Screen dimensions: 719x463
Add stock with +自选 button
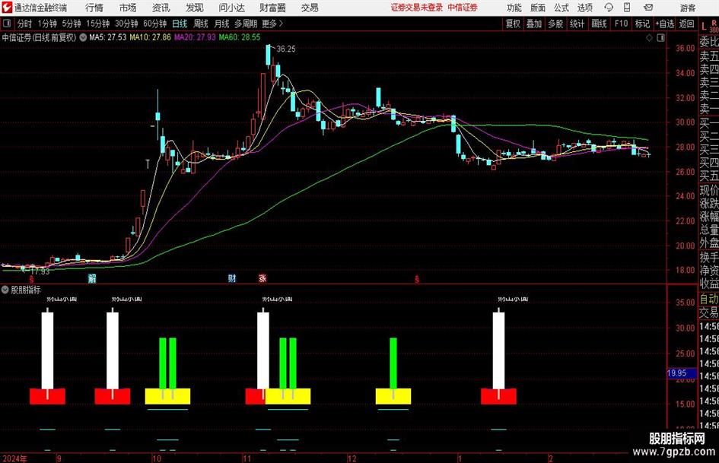665,24
